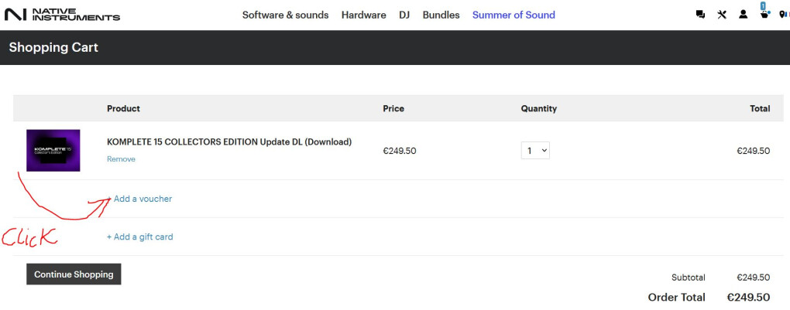This screenshot has width=790, height=310.
Task: Click the Subtotal amount €249.50
Action: point(754,278)
